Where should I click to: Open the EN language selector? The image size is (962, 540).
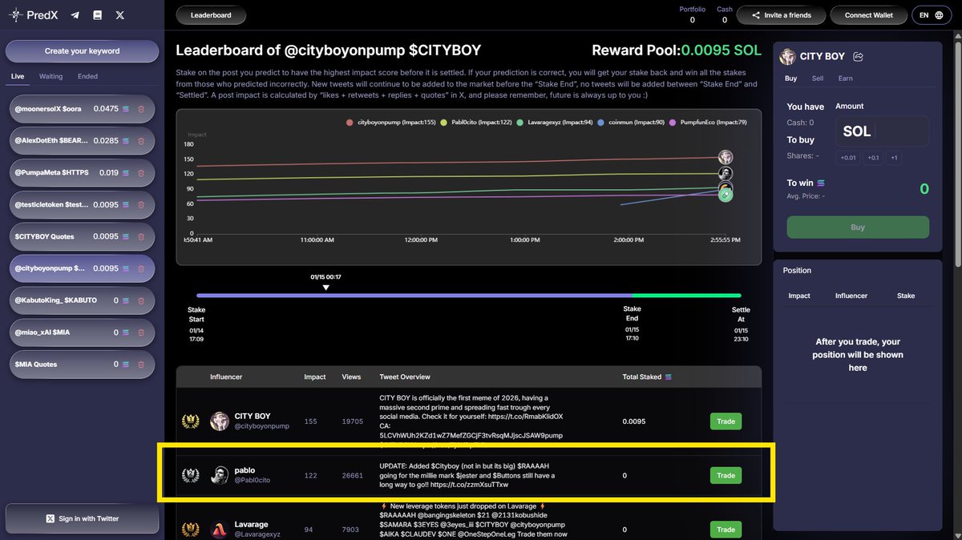point(930,15)
